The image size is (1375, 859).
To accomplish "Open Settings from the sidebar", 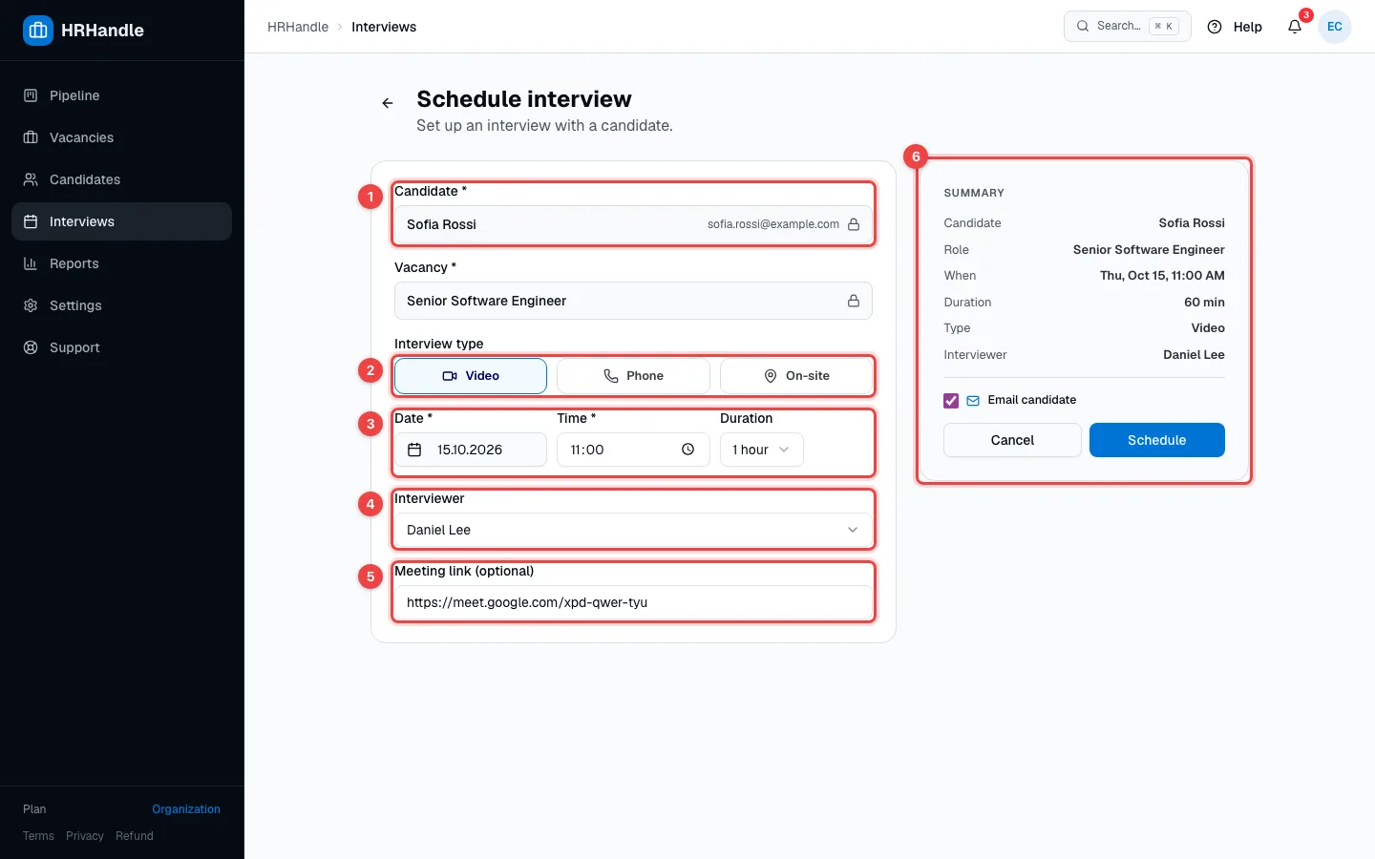I will (121, 305).
